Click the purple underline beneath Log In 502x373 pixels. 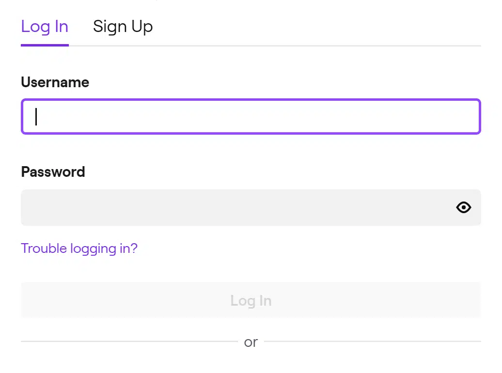click(x=45, y=45)
